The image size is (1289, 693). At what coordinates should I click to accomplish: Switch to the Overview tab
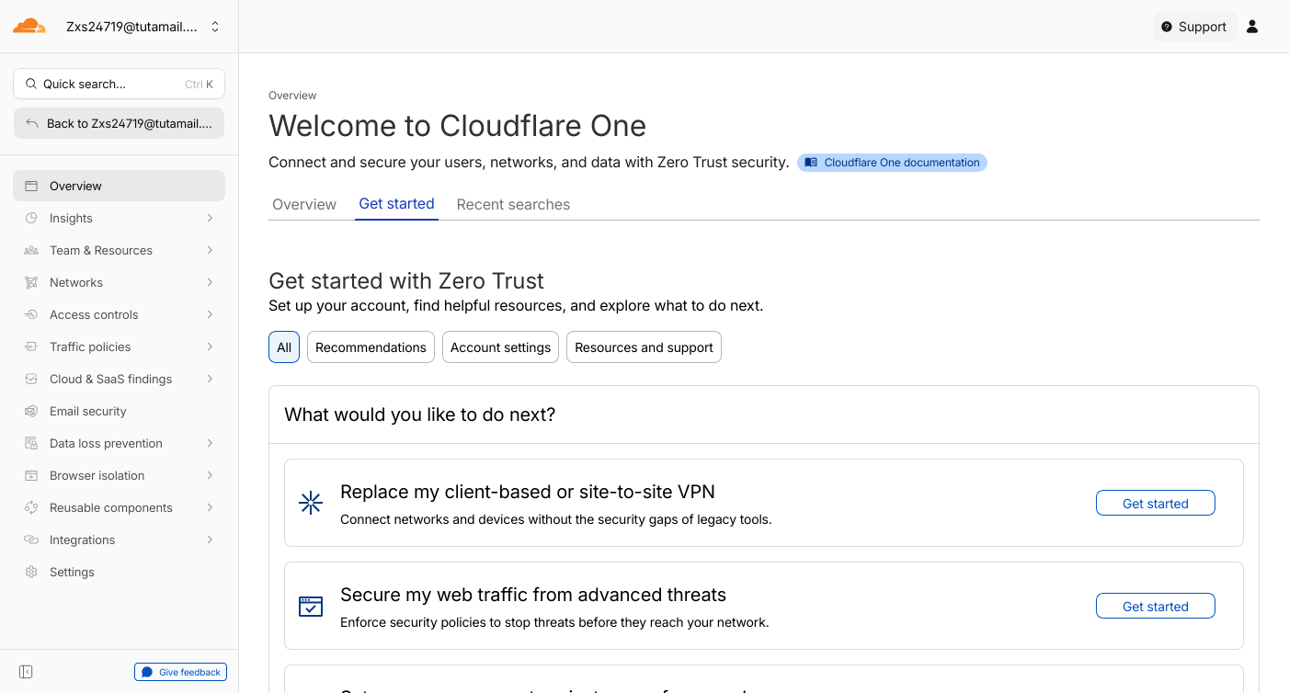304,204
